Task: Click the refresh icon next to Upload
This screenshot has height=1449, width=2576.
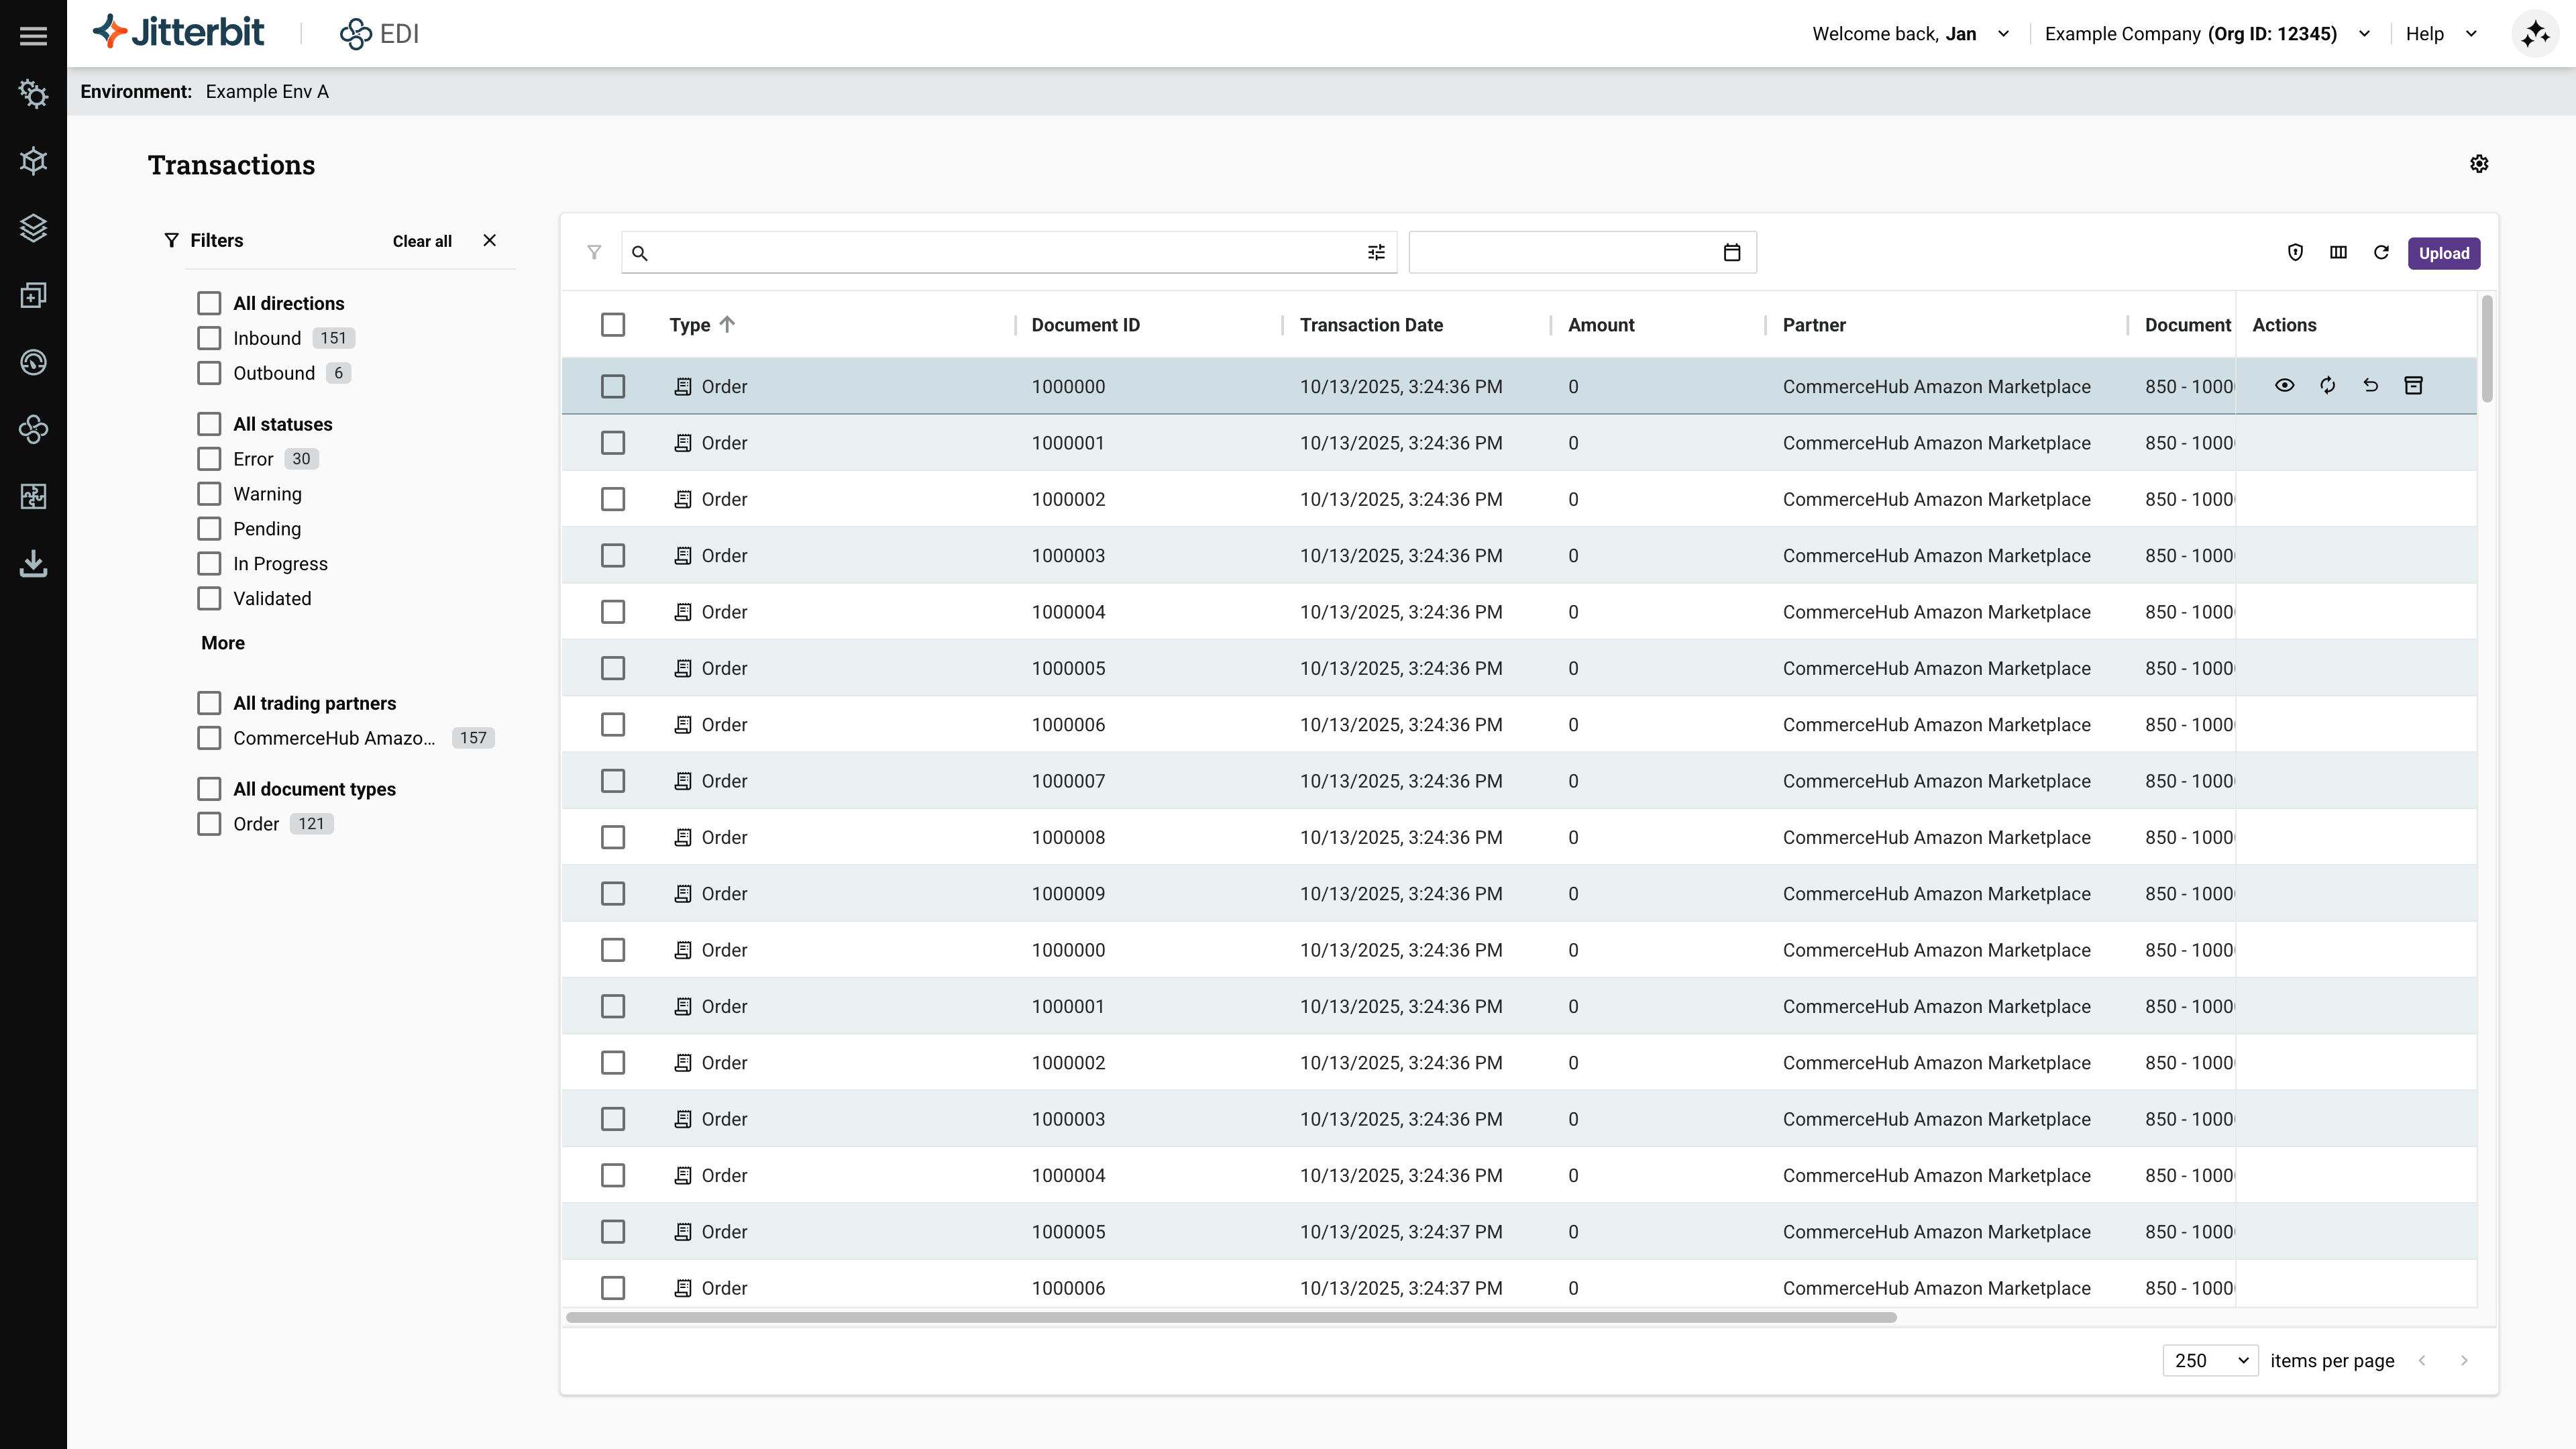Action: point(2381,253)
